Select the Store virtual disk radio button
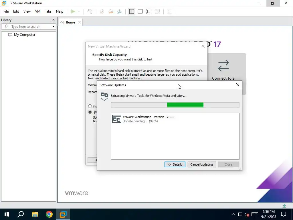The height and width of the screenshot is (220, 293). 90,106
